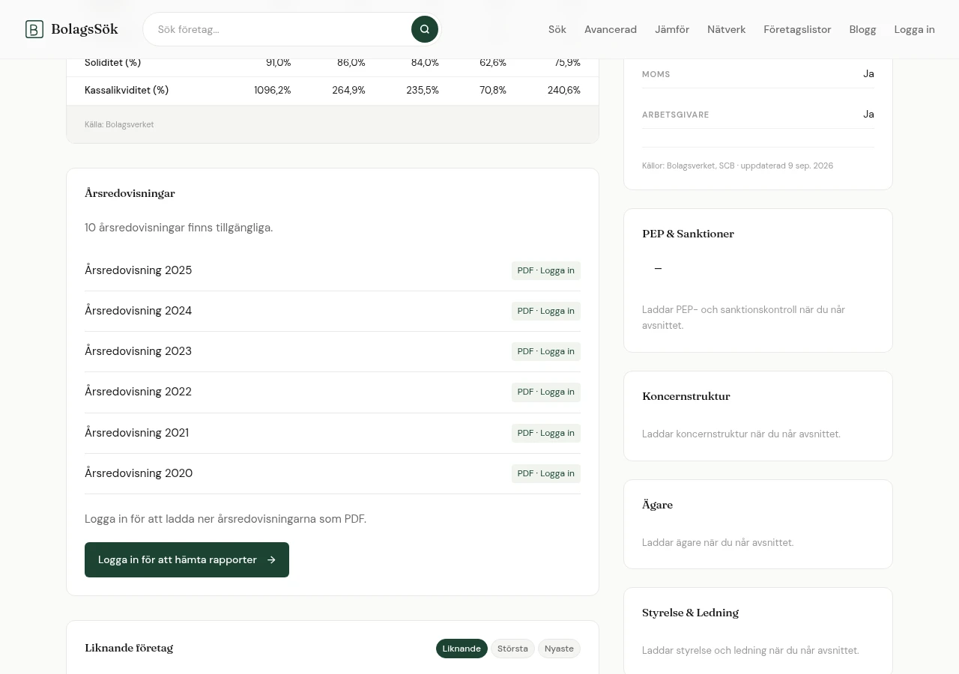Click the Årsredovisning 2025 row title
Viewport: 959px width, 674px height.
138,270
